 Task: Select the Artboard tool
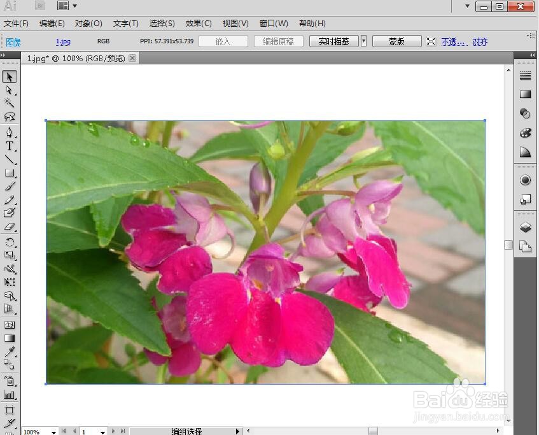[10, 410]
